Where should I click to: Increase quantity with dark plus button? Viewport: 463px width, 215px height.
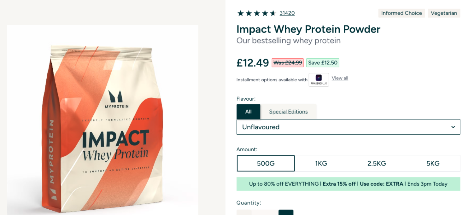[x=286, y=212]
